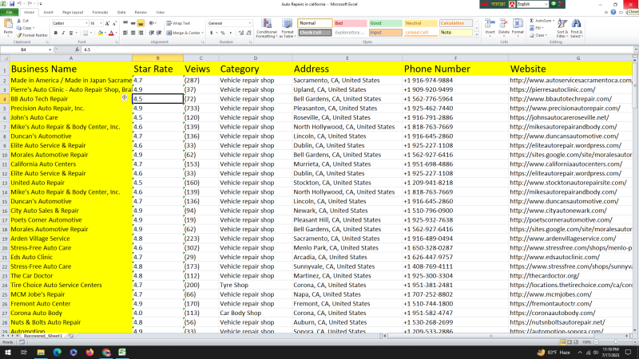Open Microsoft Edge from the taskbar
639x359 pixels.
[x=57, y=352]
